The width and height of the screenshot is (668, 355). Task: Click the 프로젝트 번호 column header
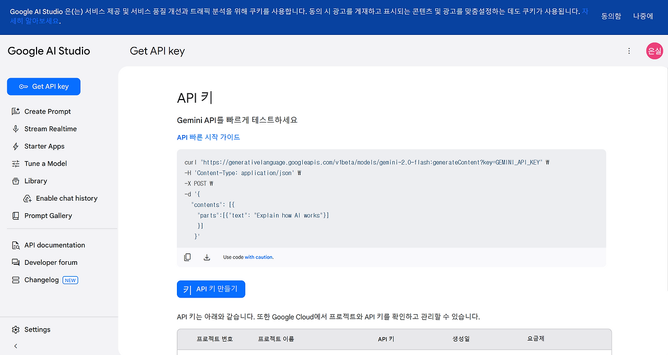214,339
